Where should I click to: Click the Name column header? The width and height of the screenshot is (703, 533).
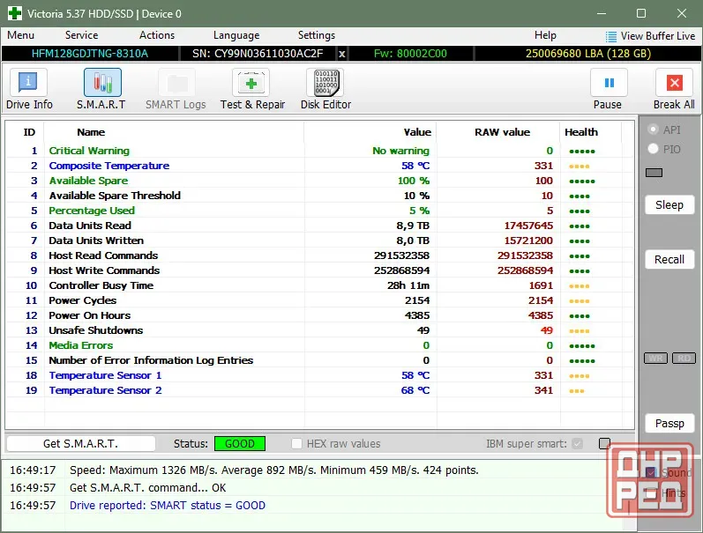point(91,132)
